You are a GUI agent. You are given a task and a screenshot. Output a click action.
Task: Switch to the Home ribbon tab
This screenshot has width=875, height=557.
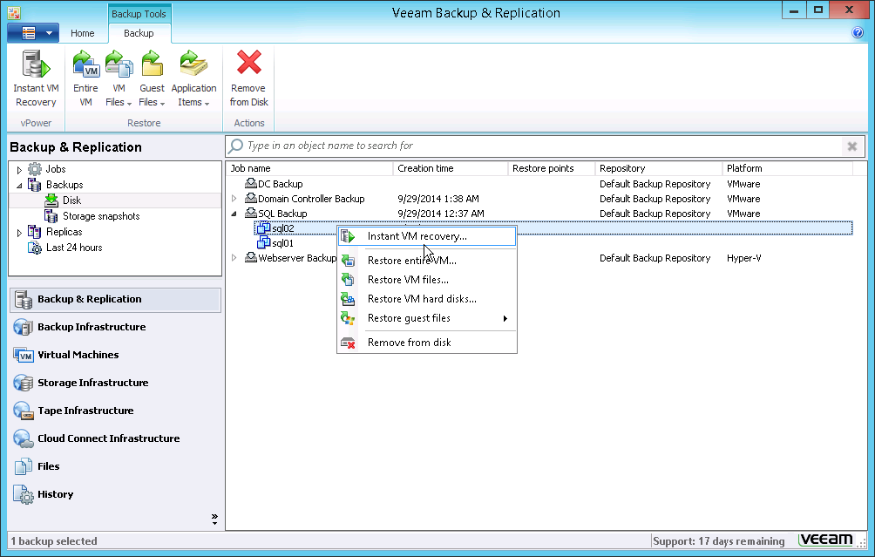pos(83,33)
